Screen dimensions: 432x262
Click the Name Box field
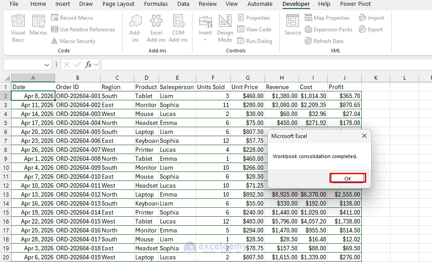pyautogui.click(x=23, y=65)
